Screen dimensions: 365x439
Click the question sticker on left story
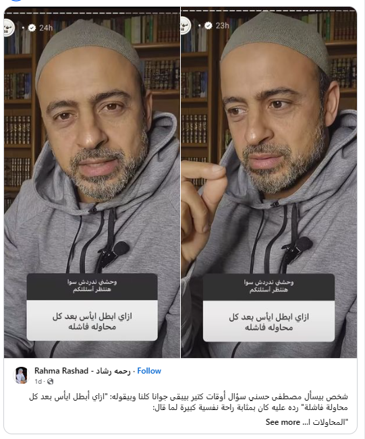[92, 307]
